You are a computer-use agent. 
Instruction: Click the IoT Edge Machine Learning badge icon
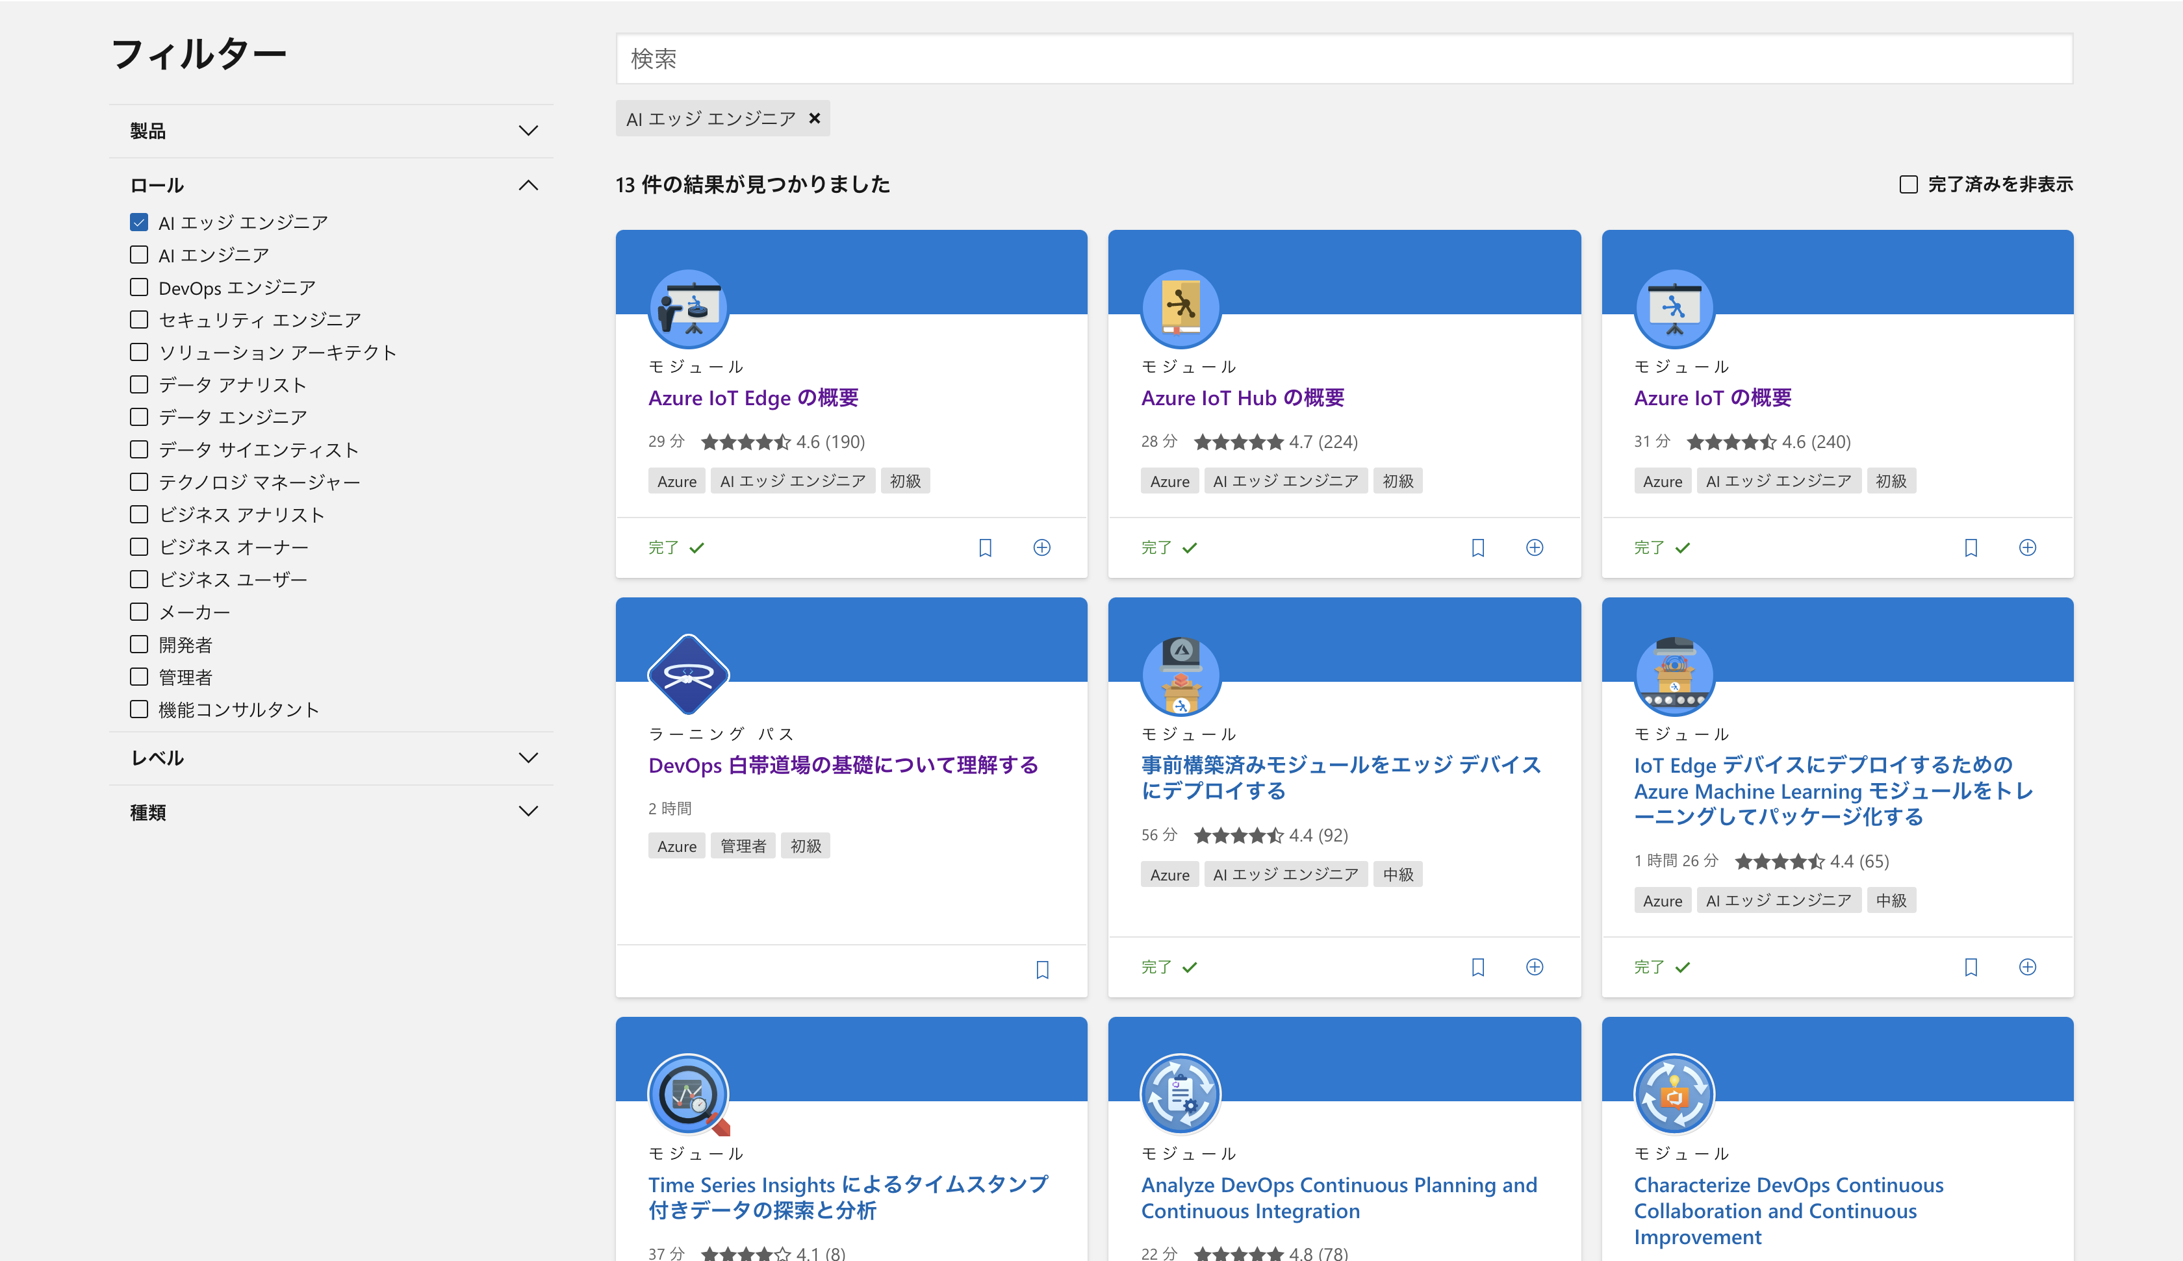point(1674,675)
